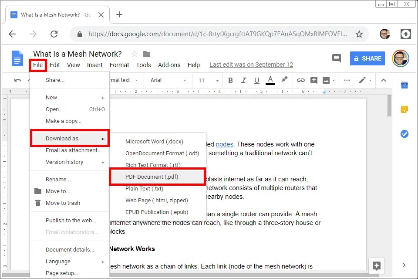Open the editing mode pencil dropdown
418x279 pixels.
pos(365,80)
